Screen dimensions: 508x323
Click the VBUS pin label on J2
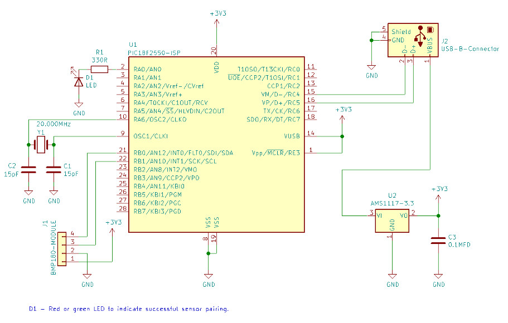430,45
